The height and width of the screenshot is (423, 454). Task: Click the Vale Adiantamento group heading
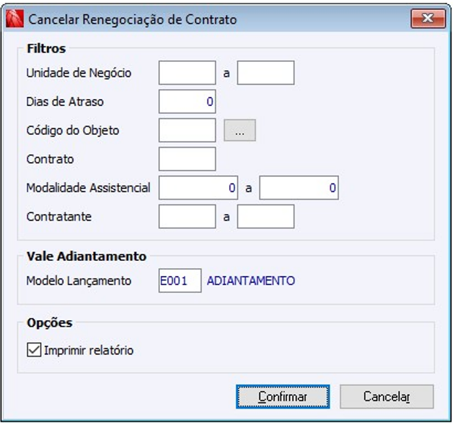pos(86,256)
